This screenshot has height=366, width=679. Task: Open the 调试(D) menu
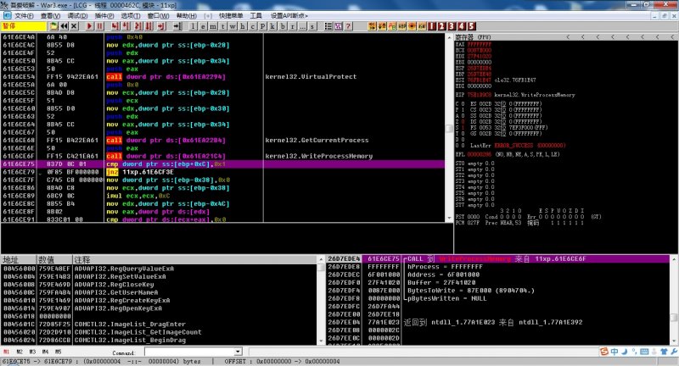[77, 15]
